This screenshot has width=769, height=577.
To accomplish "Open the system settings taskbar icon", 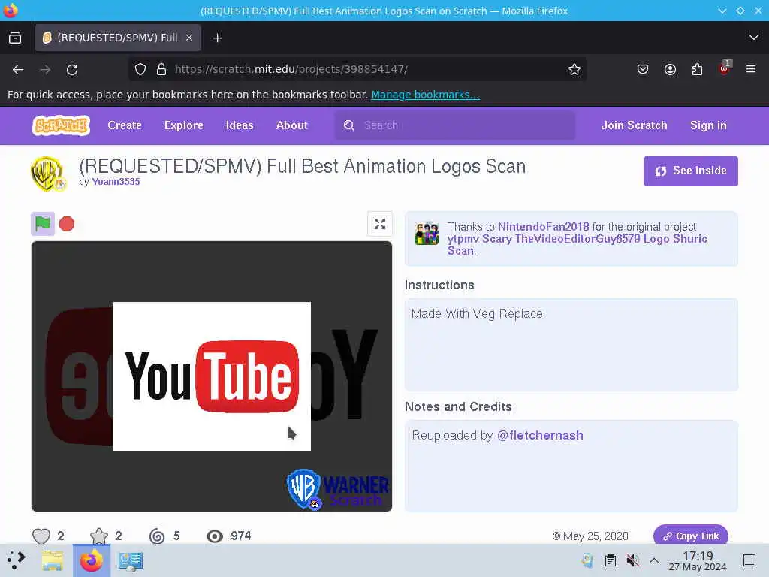I will [x=130, y=560].
